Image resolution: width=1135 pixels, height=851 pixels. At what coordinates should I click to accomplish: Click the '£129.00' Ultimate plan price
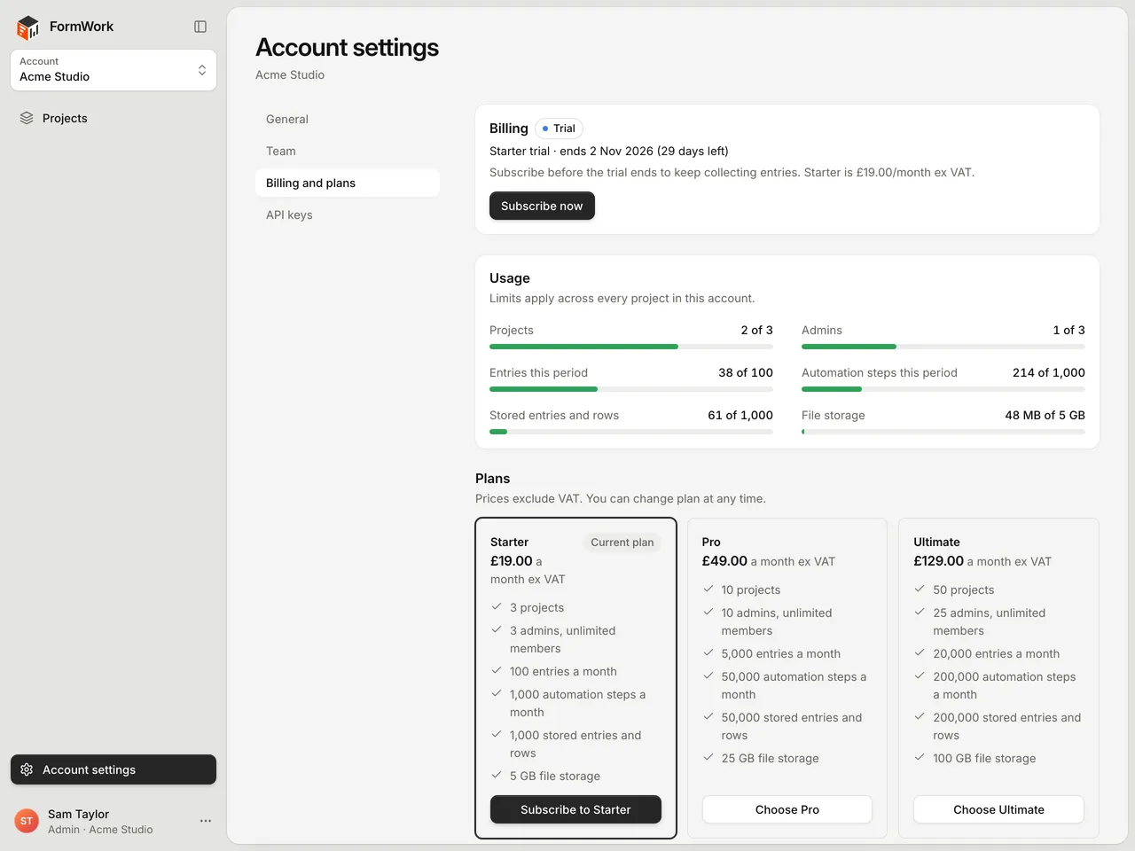[x=938, y=561]
